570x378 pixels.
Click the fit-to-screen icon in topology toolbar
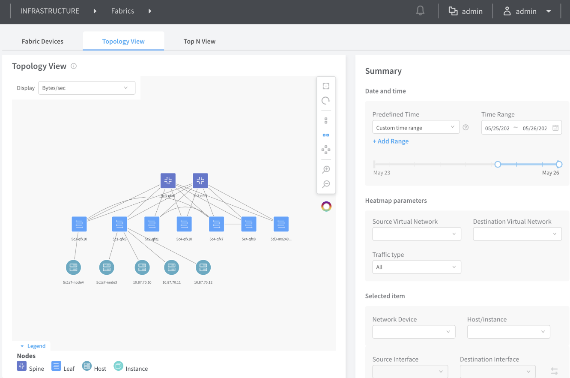pos(326,86)
